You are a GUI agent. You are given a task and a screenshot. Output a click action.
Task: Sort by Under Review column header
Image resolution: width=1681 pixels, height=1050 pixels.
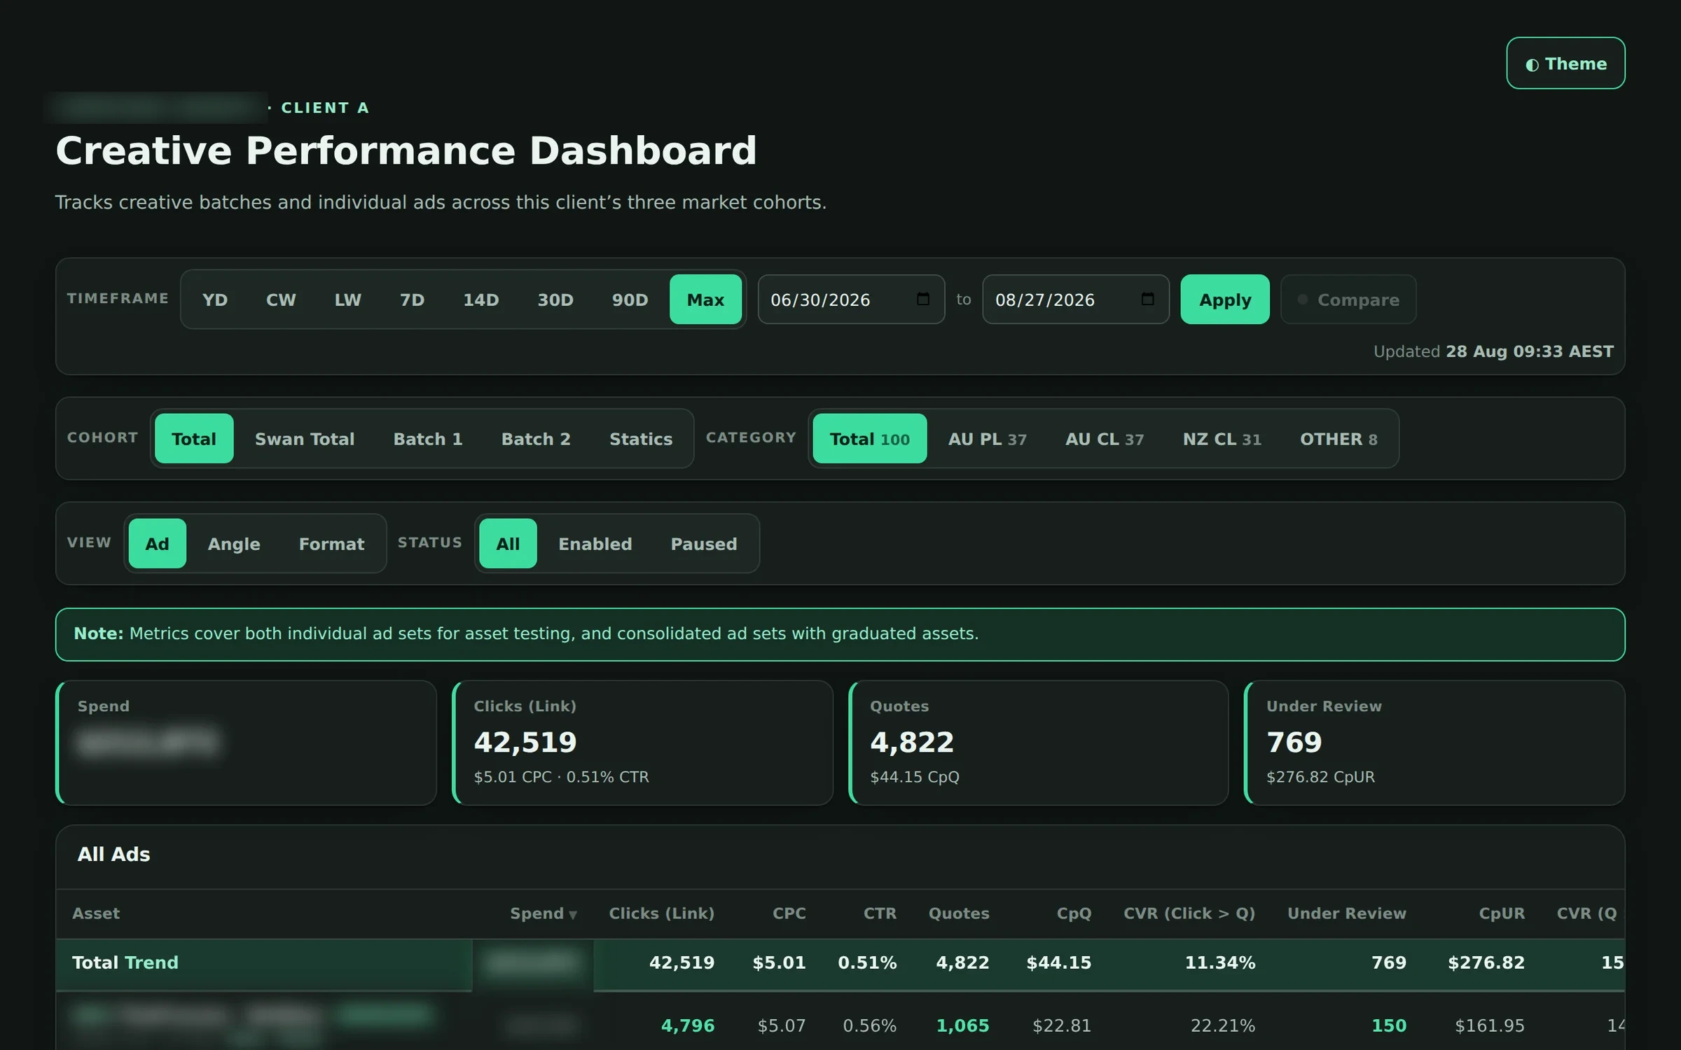[x=1347, y=913]
